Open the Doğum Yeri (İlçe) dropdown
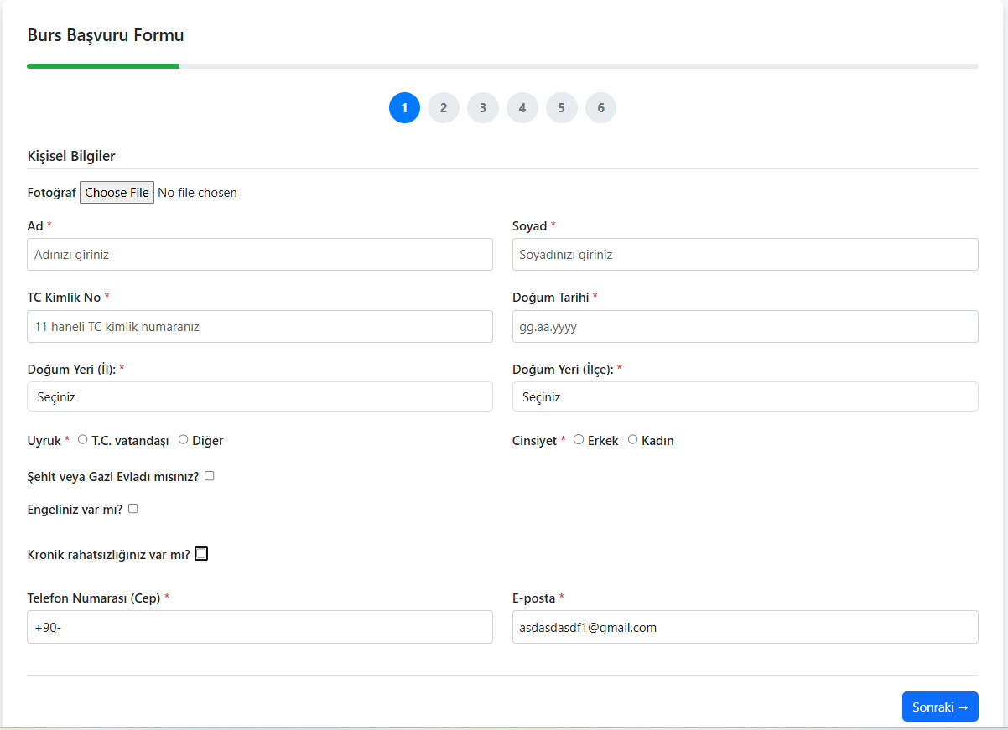 pos(745,396)
